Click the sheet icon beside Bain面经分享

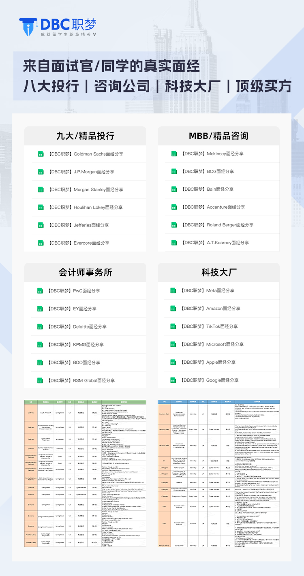click(x=174, y=190)
